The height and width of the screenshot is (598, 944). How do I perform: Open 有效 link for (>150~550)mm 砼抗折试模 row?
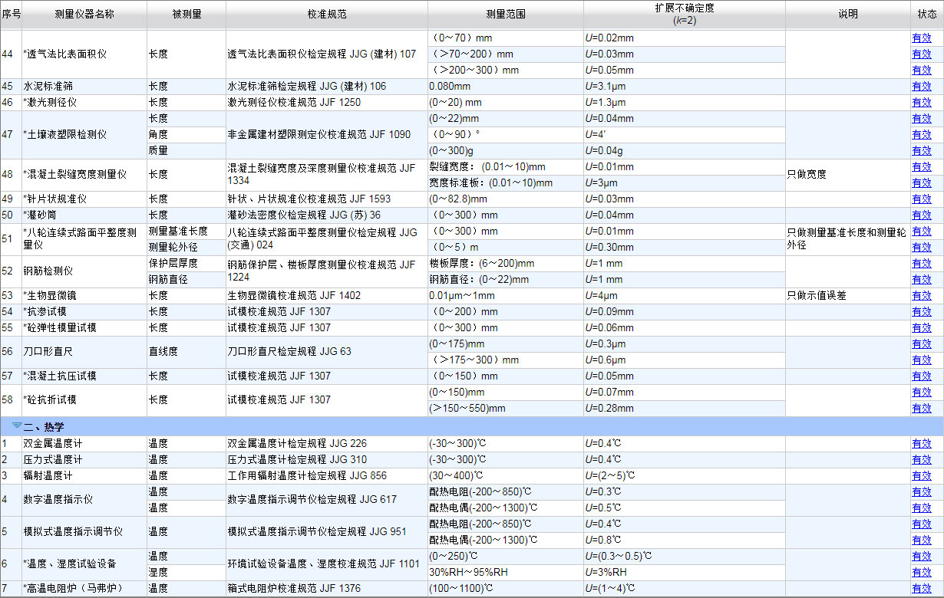point(921,408)
